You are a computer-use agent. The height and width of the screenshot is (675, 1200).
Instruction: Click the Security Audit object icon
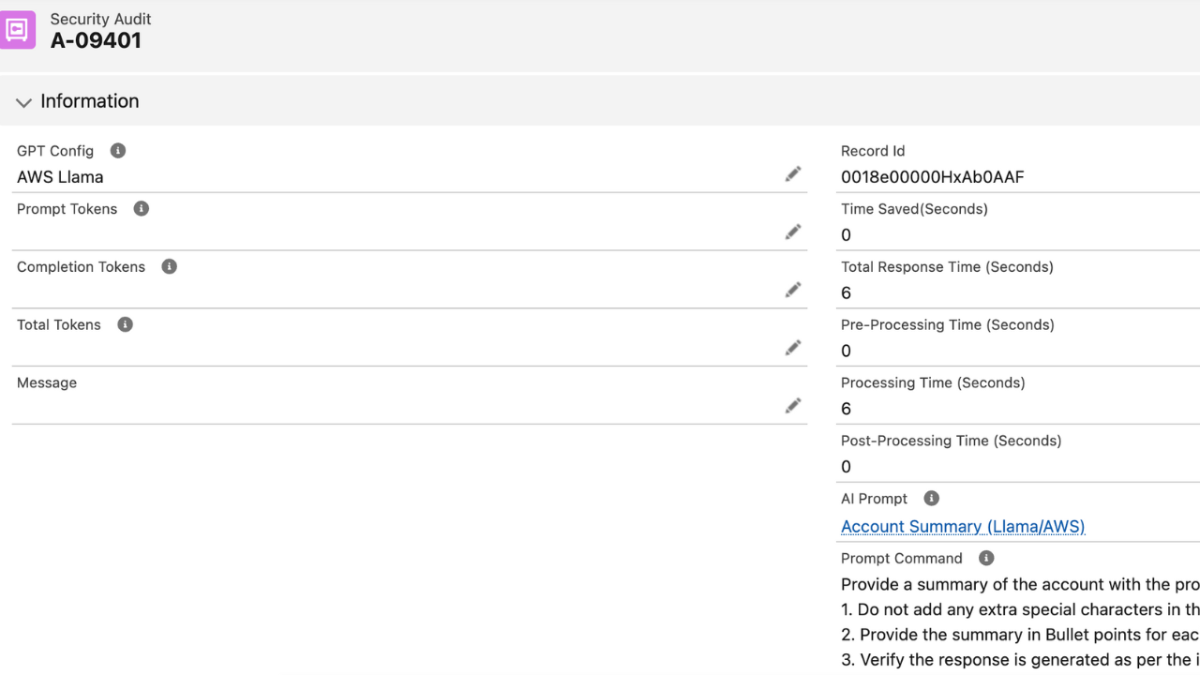pyautogui.click(x=17, y=30)
